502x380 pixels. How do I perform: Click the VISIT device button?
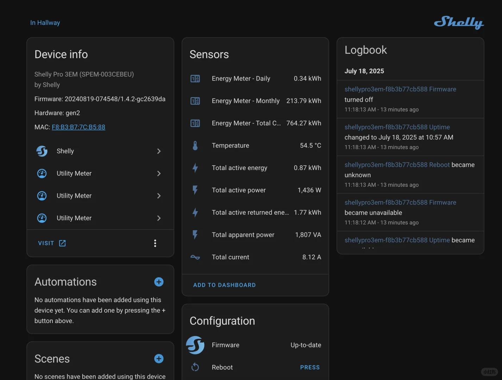[52, 243]
